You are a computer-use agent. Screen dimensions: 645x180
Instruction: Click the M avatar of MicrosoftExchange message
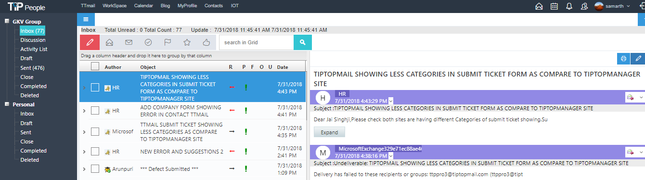point(323,153)
